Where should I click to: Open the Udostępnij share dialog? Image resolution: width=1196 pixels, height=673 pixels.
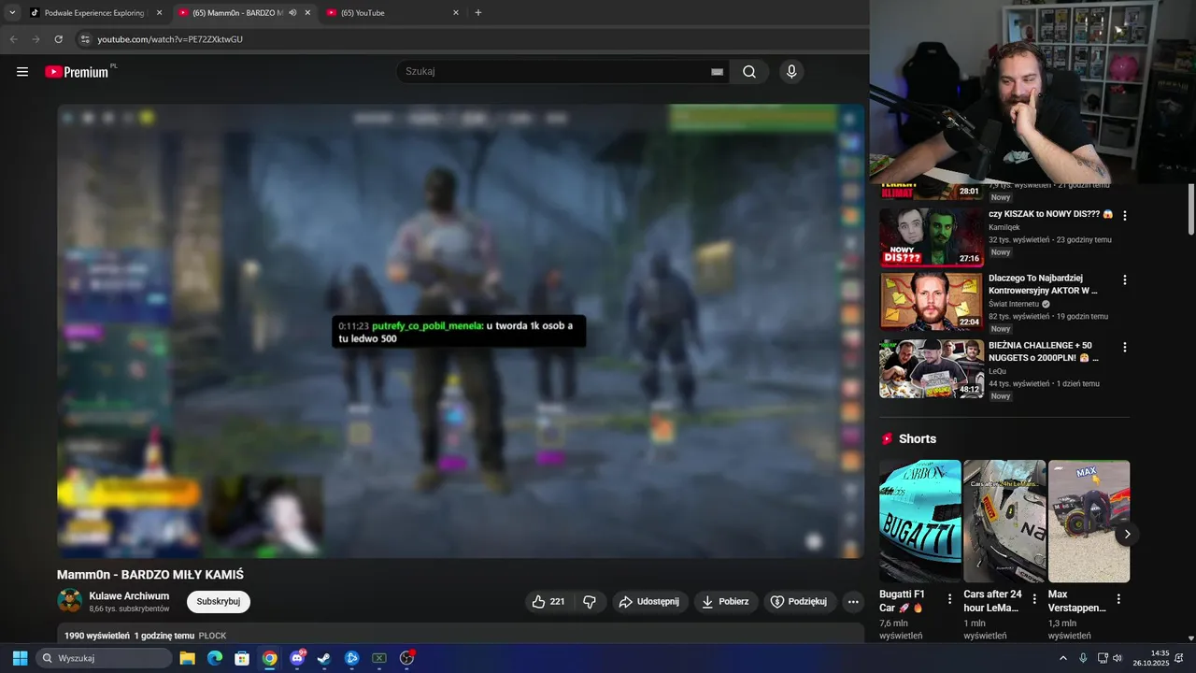650,602
